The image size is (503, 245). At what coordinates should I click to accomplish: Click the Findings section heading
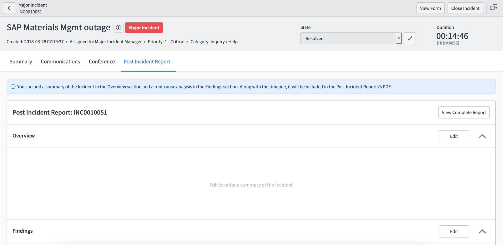(x=23, y=231)
